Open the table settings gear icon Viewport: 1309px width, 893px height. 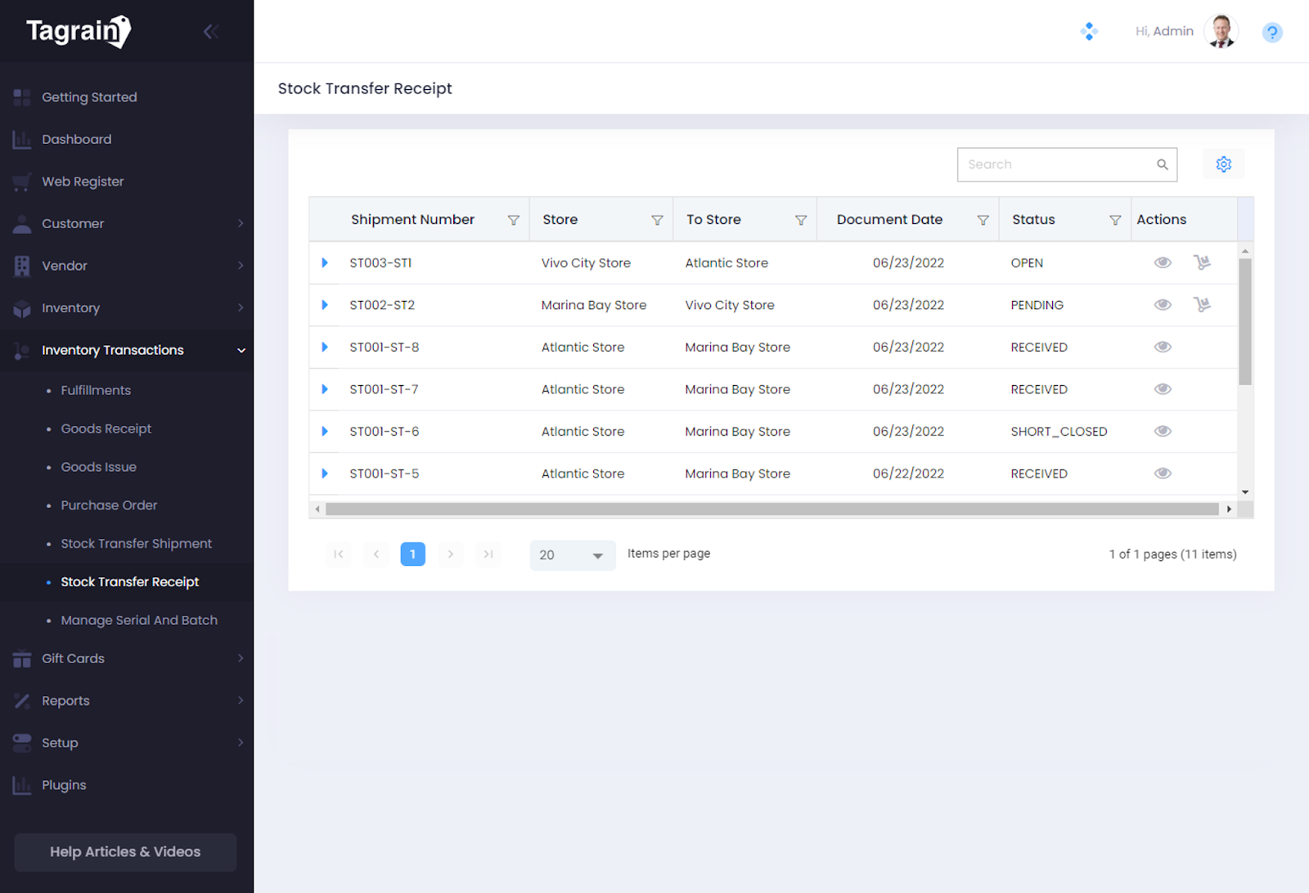coord(1223,164)
